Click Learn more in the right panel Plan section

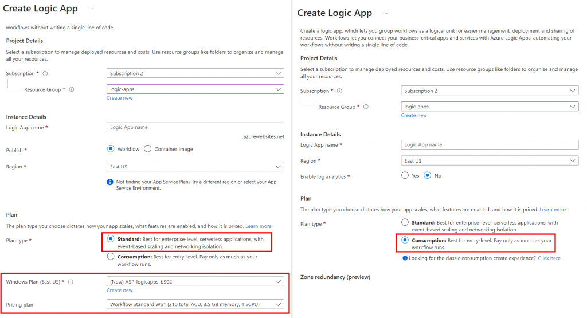click(553, 210)
